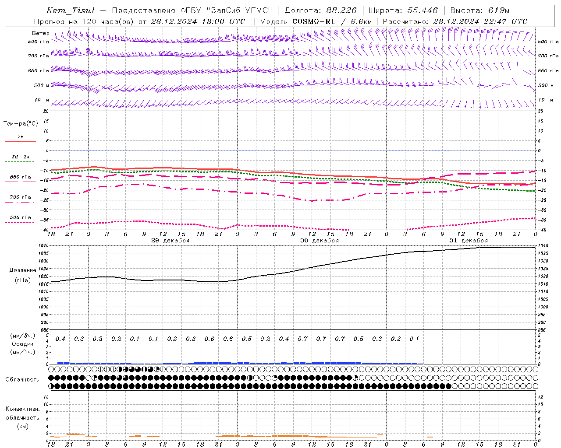Click the 31 декабря date label
Screen dimensions: 561x448
coord(469,241)
